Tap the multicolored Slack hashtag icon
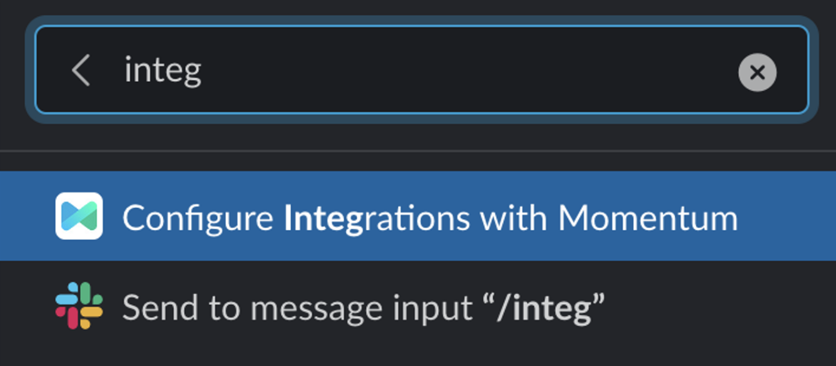This screenshot has width=836, height=366. click(79, 305)
